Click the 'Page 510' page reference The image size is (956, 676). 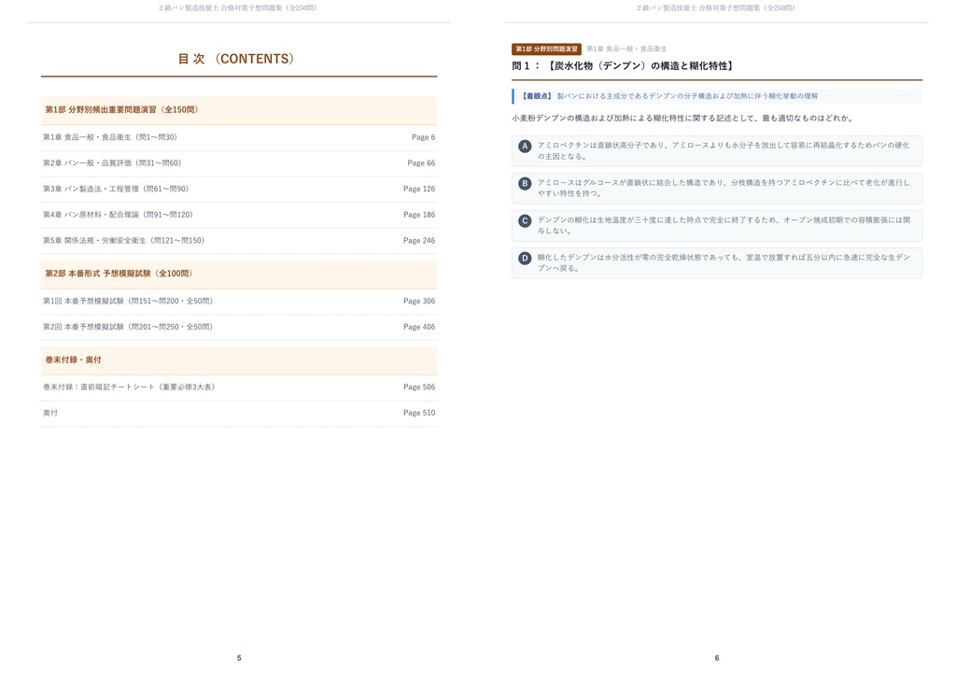coord(419,413)
